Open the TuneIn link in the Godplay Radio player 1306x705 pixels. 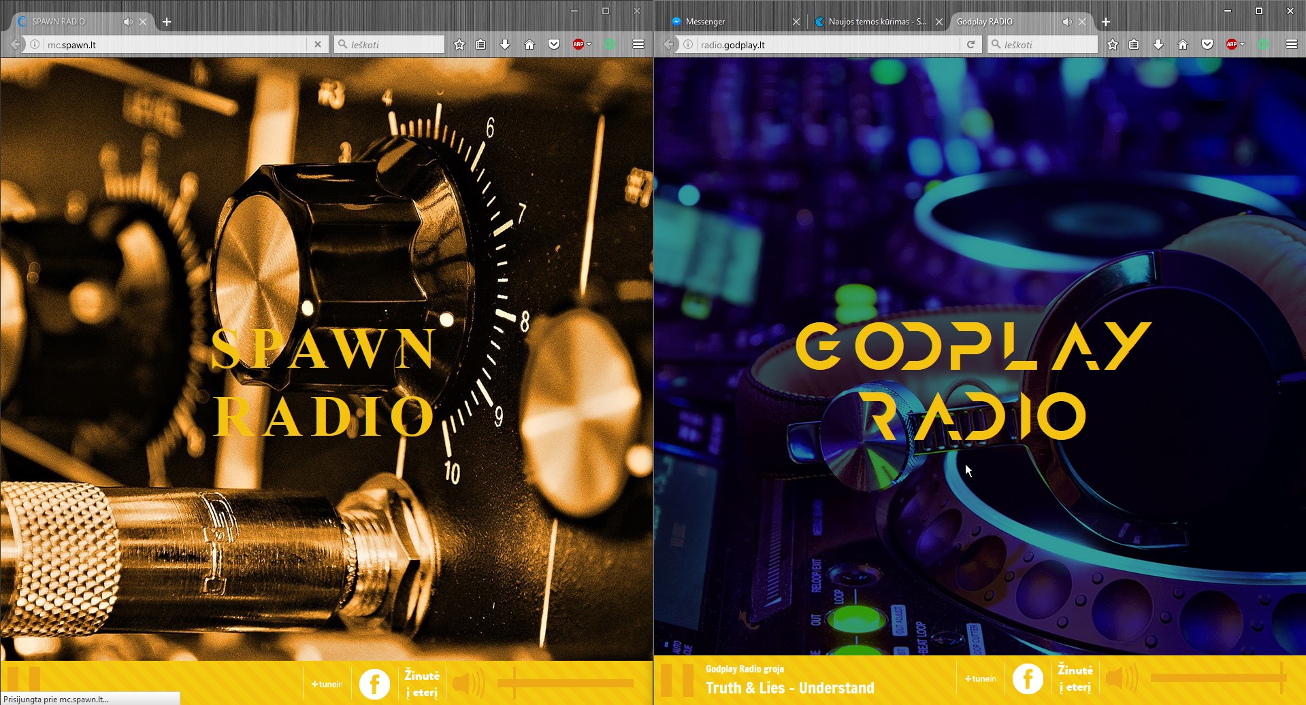coord(981,678)
